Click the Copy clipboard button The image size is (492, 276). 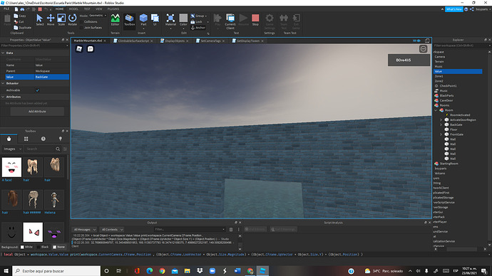pyautogui.click(x=20, y=16)
